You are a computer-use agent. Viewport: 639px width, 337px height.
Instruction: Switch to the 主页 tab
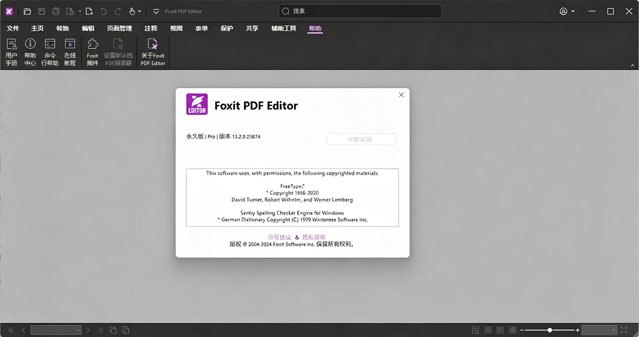[x=37, y=28]
